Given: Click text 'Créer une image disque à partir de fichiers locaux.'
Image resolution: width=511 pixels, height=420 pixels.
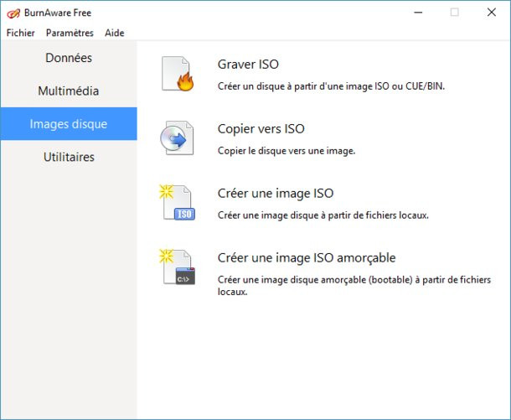Looking at the screenshot, I should 323,215.
